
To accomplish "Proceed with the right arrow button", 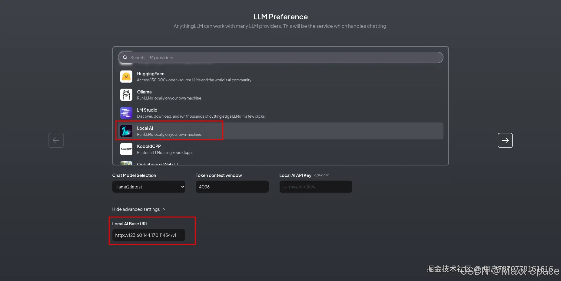I will [505, 140].
